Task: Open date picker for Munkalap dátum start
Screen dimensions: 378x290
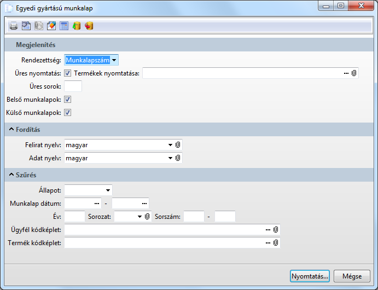Action: 97,204
